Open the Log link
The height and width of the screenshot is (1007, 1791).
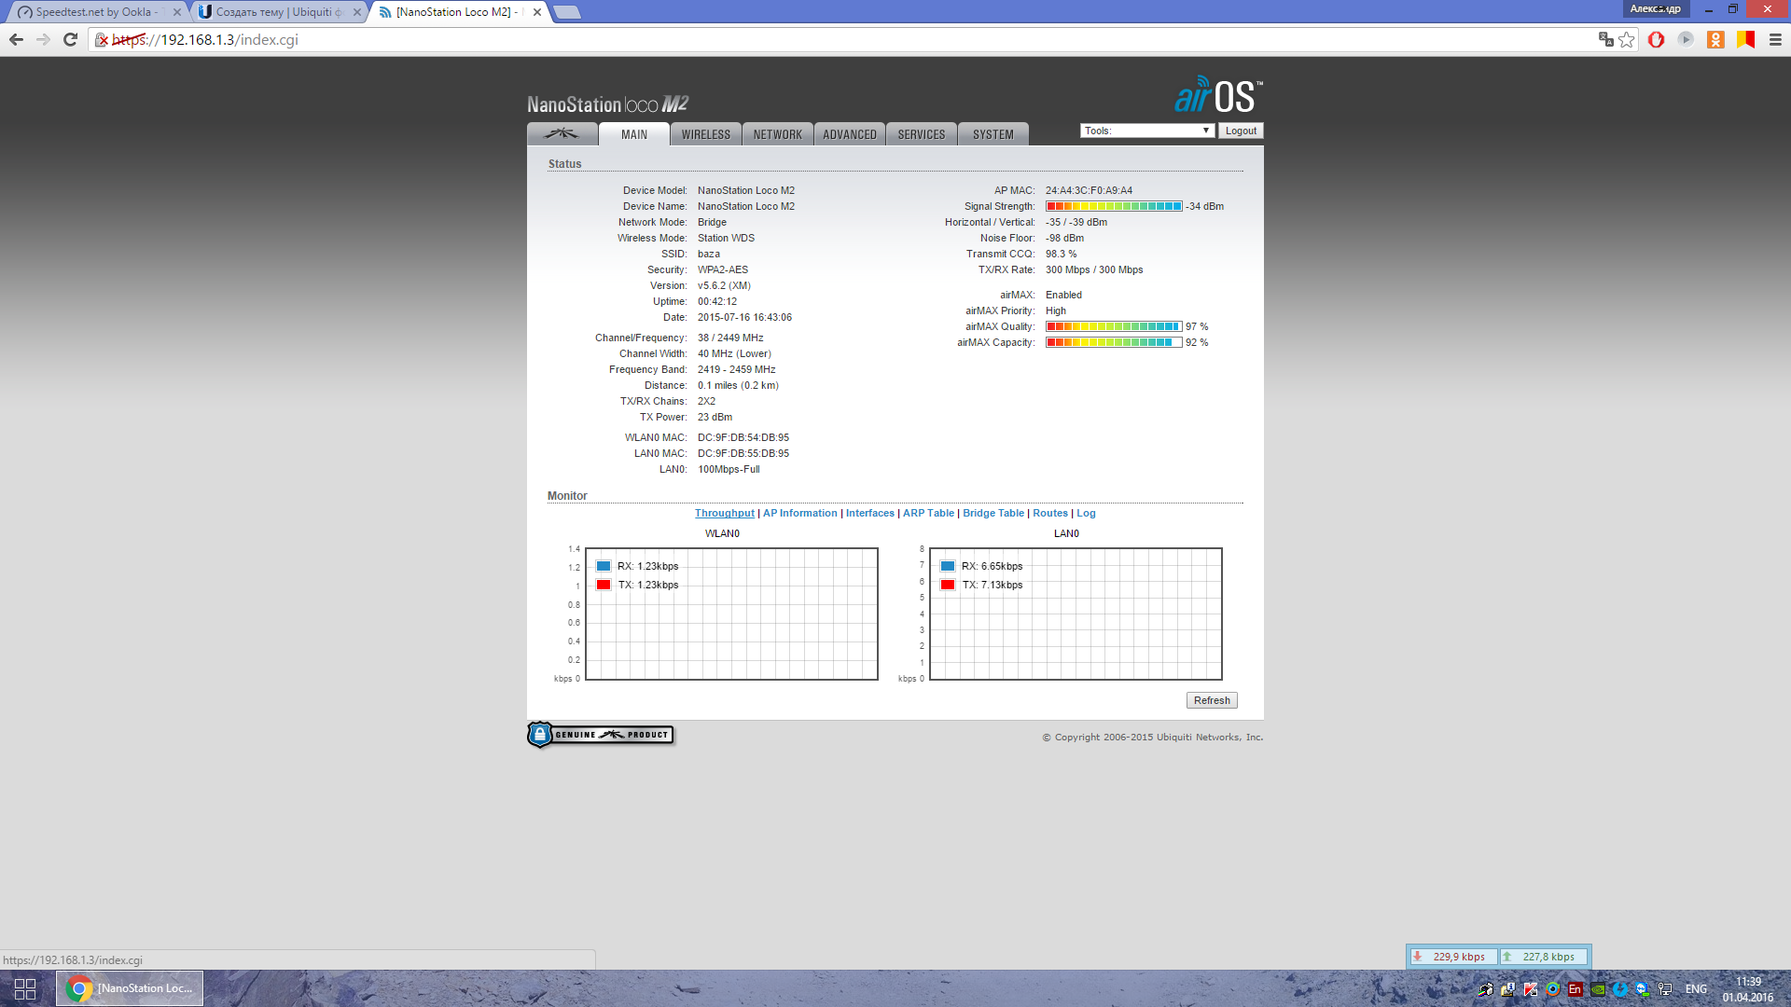tap(1086, 513)
